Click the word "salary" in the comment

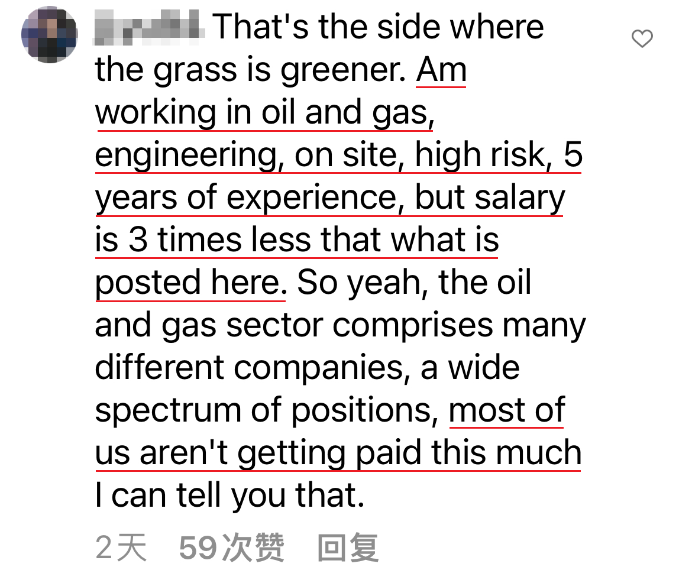point(519,197)
